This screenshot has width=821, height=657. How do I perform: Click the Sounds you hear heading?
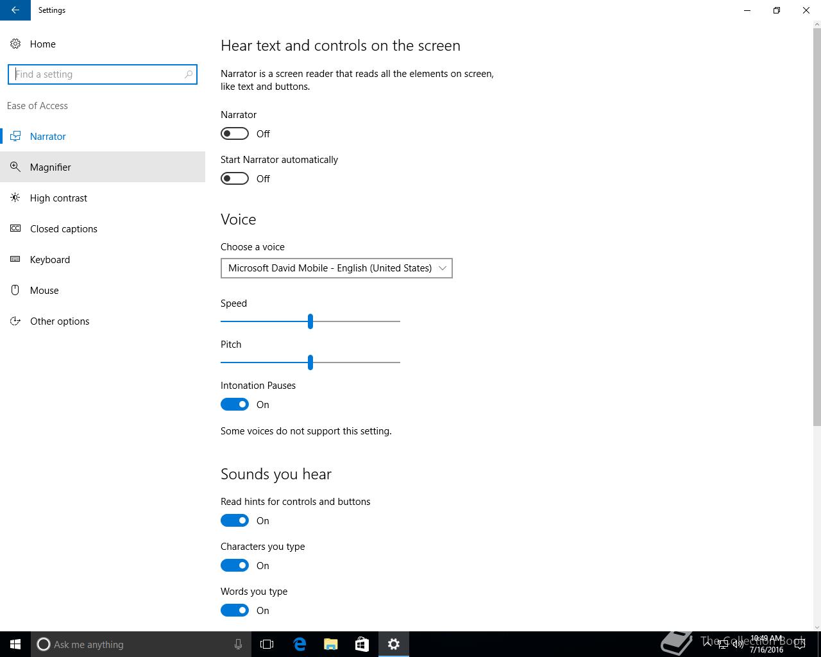[276, 474]
